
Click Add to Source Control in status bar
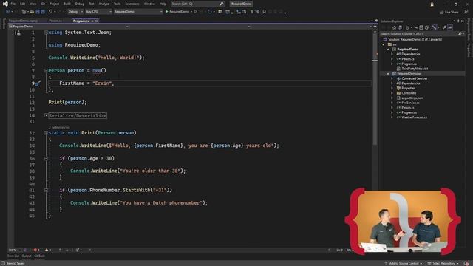click(404, 263)
